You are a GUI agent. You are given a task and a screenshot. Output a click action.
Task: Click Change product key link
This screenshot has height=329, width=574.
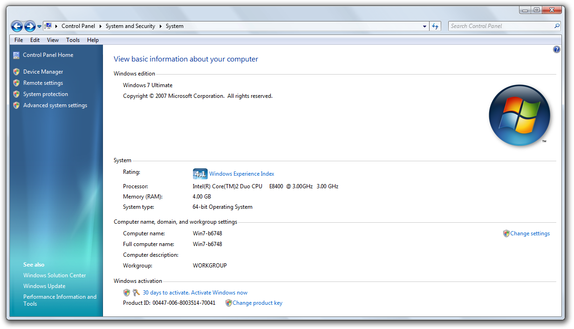(x=258, y=303)
